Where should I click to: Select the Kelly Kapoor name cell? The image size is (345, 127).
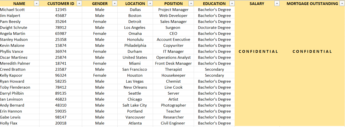(11, 75)
